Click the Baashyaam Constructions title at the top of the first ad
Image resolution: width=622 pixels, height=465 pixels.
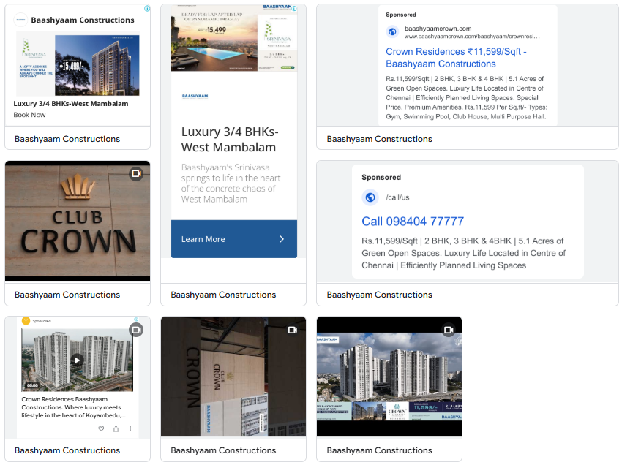point(83,20)
